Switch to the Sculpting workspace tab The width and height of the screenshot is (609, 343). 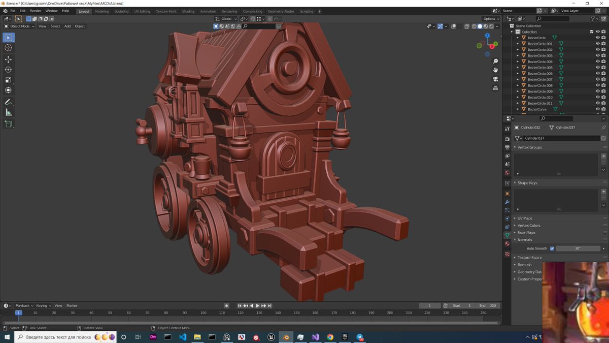pyautogui.click(x=121, y=11)
